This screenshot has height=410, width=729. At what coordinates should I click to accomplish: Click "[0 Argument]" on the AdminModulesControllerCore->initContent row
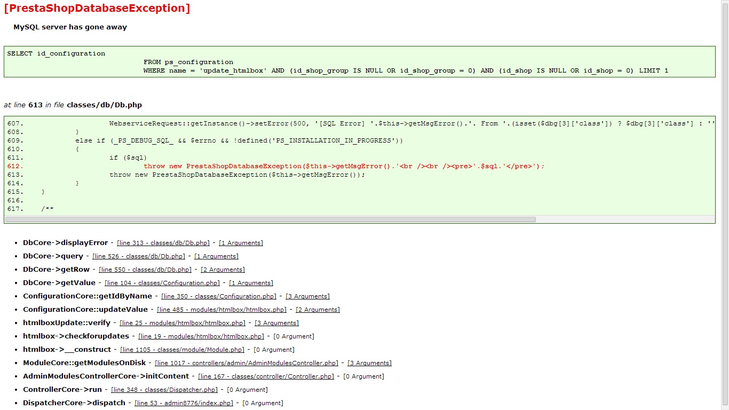pos(363,376)
